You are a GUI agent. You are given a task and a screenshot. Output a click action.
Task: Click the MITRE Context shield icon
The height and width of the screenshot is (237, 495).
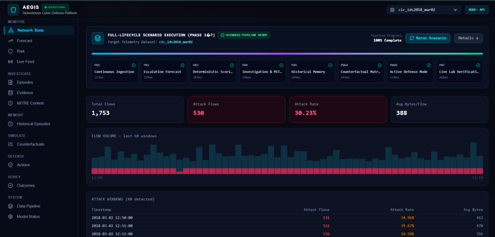10,103
